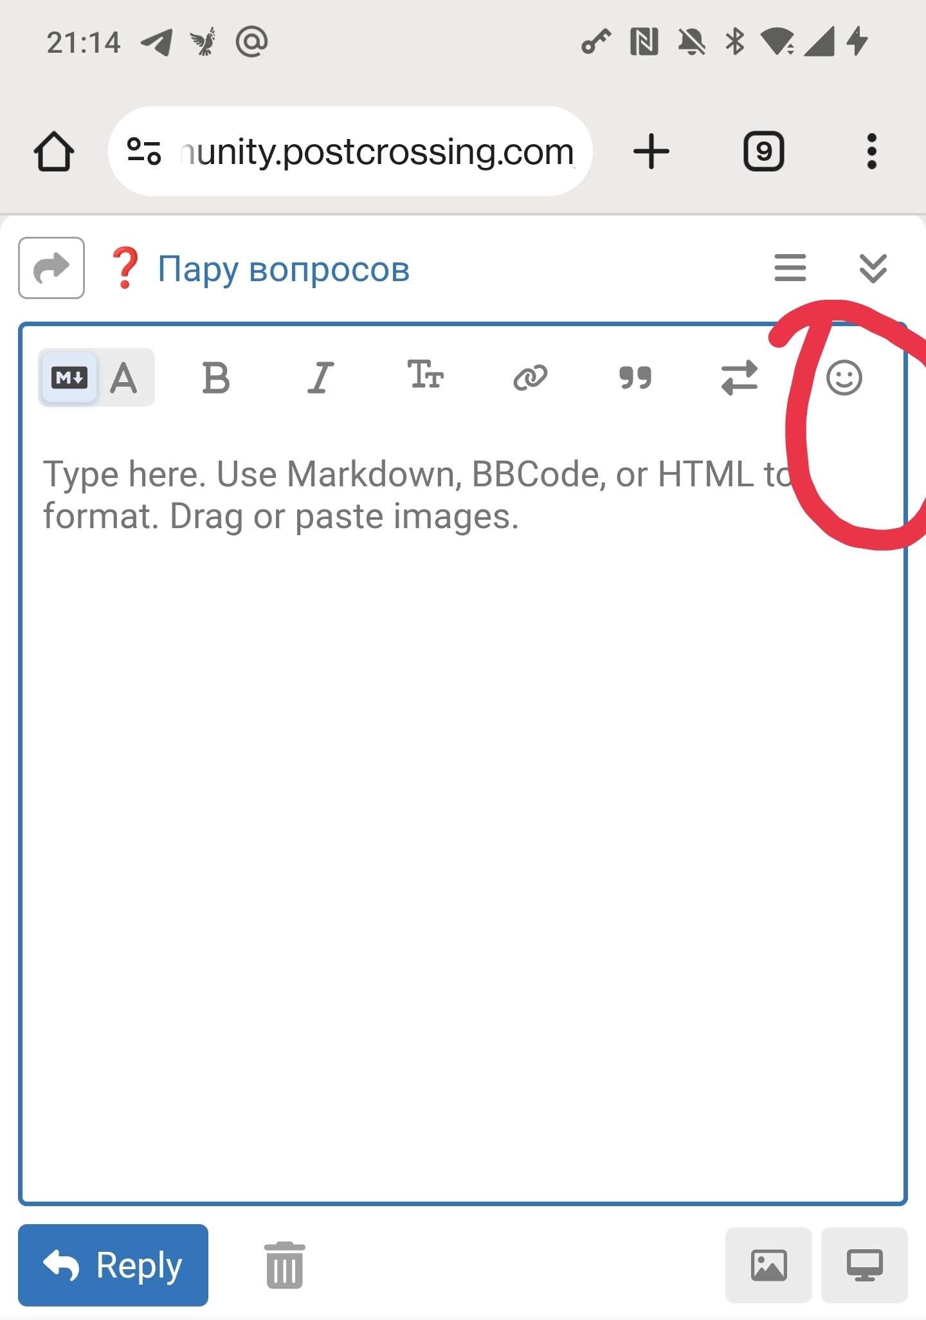Click the double arrows toolbar icon
926x1320 pixels.
tap(740, 378)
